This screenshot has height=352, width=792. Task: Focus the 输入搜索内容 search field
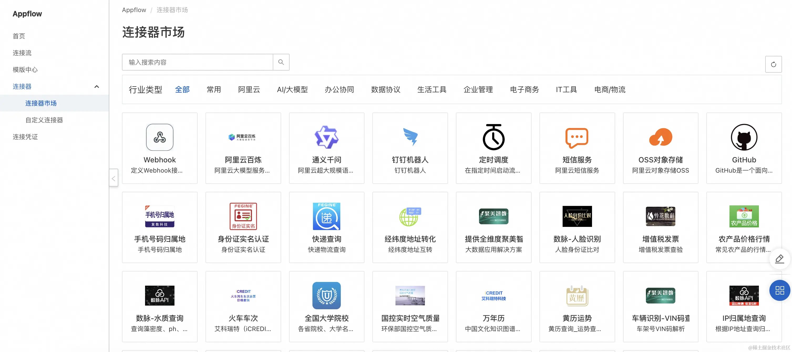197,62
